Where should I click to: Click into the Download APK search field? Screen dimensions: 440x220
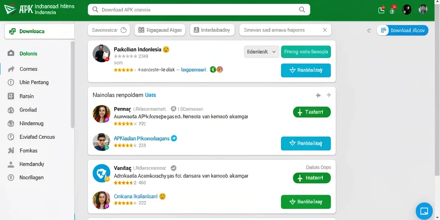pos(199,9)
